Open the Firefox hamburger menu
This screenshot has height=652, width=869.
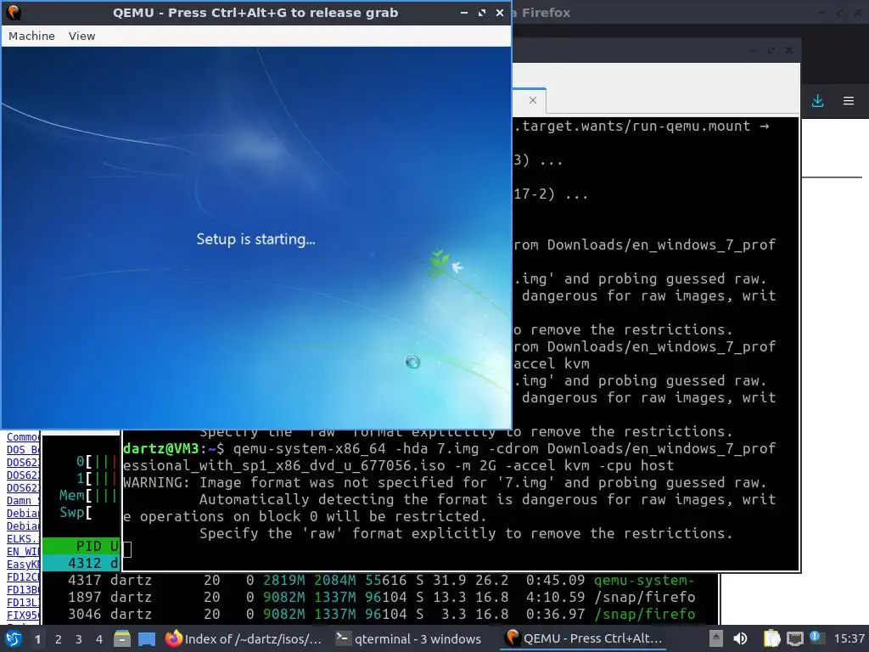point(849,101)
